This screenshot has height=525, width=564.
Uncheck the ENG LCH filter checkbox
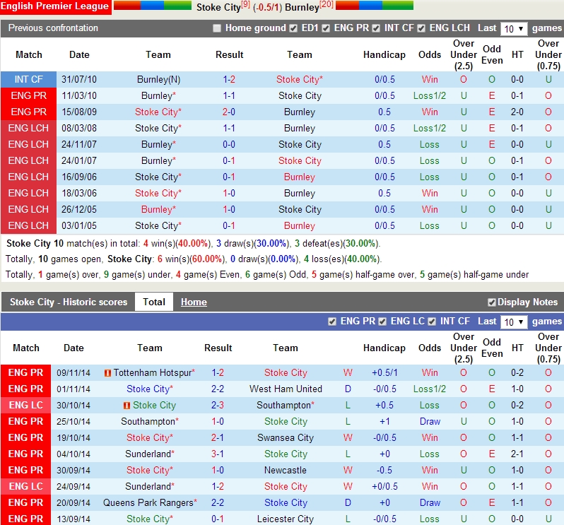pos(421,28)
